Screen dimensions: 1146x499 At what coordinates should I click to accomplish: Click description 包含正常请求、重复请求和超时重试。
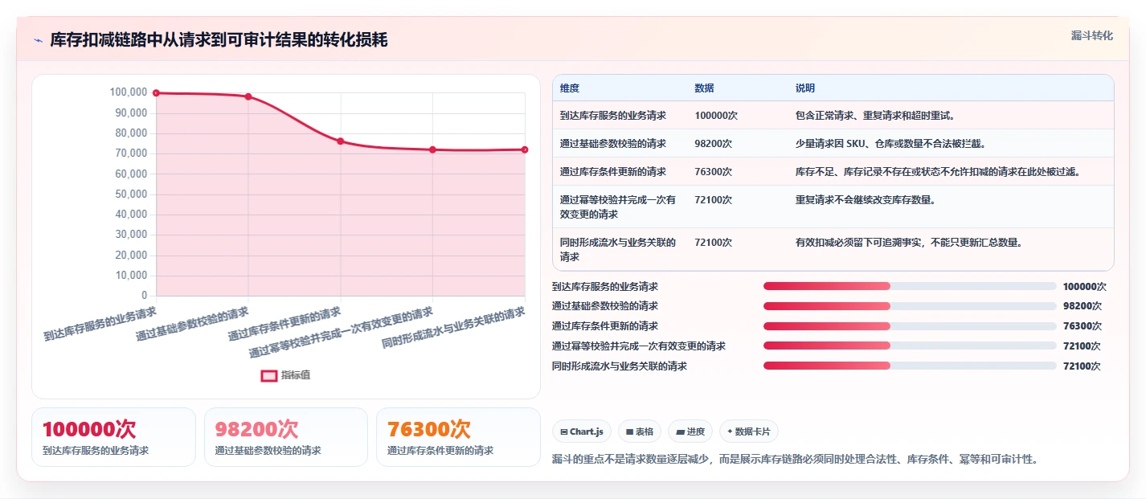pos(875,116)
